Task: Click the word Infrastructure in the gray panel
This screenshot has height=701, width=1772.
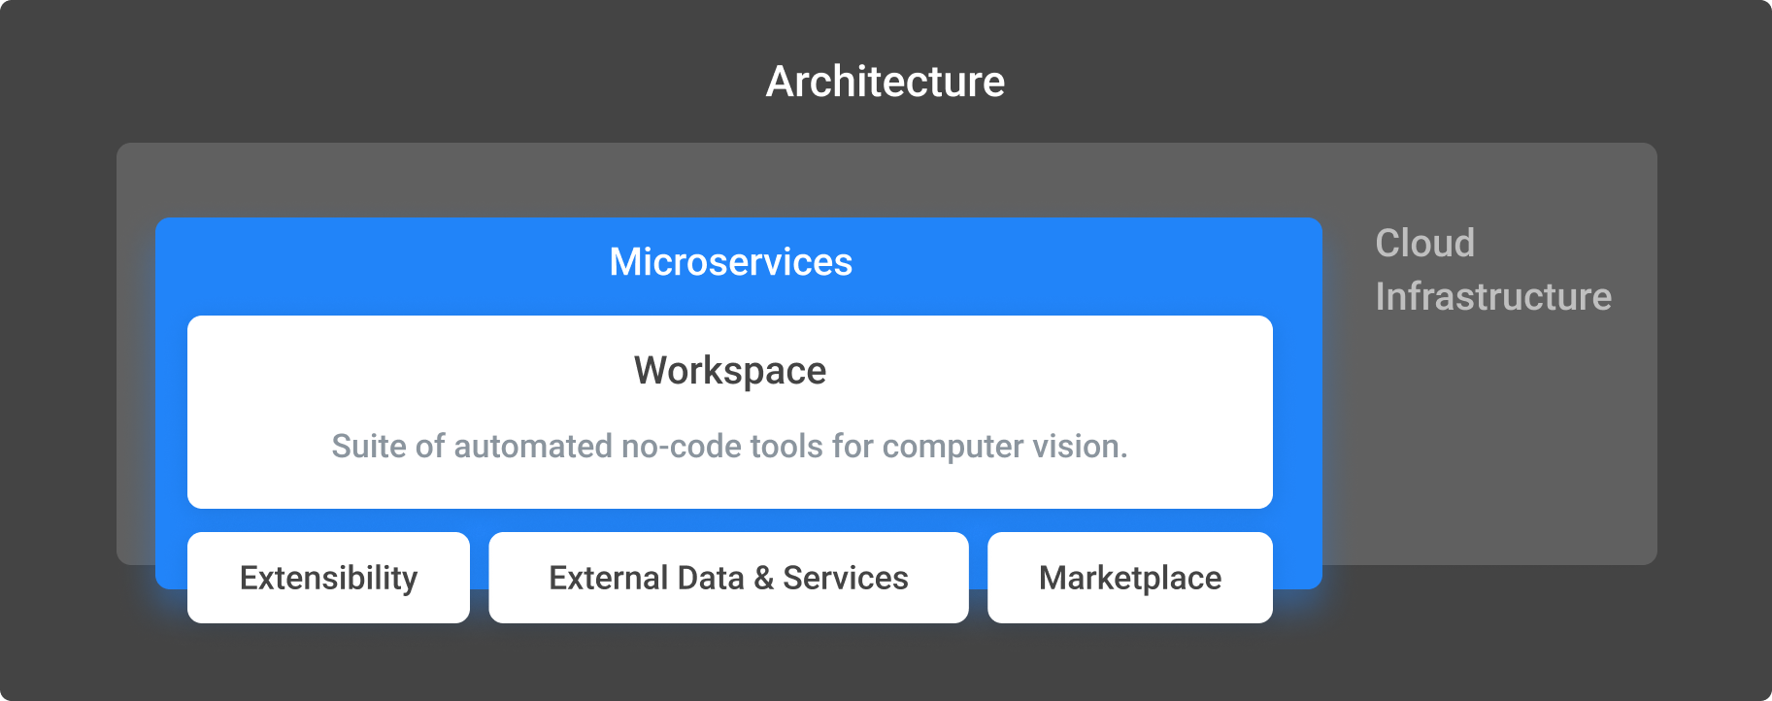Action: click(x=1493, y=296)
